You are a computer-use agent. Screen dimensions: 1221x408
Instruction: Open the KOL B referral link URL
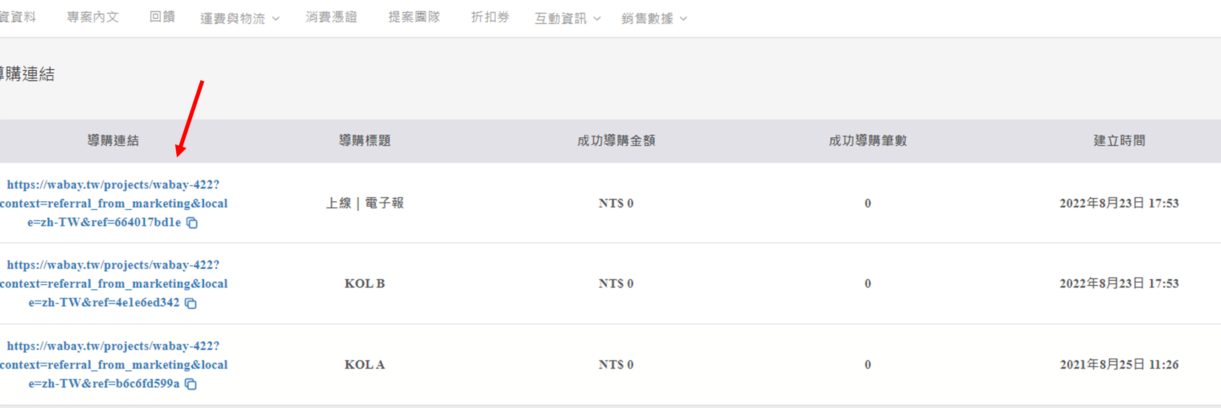coord(113,284)
